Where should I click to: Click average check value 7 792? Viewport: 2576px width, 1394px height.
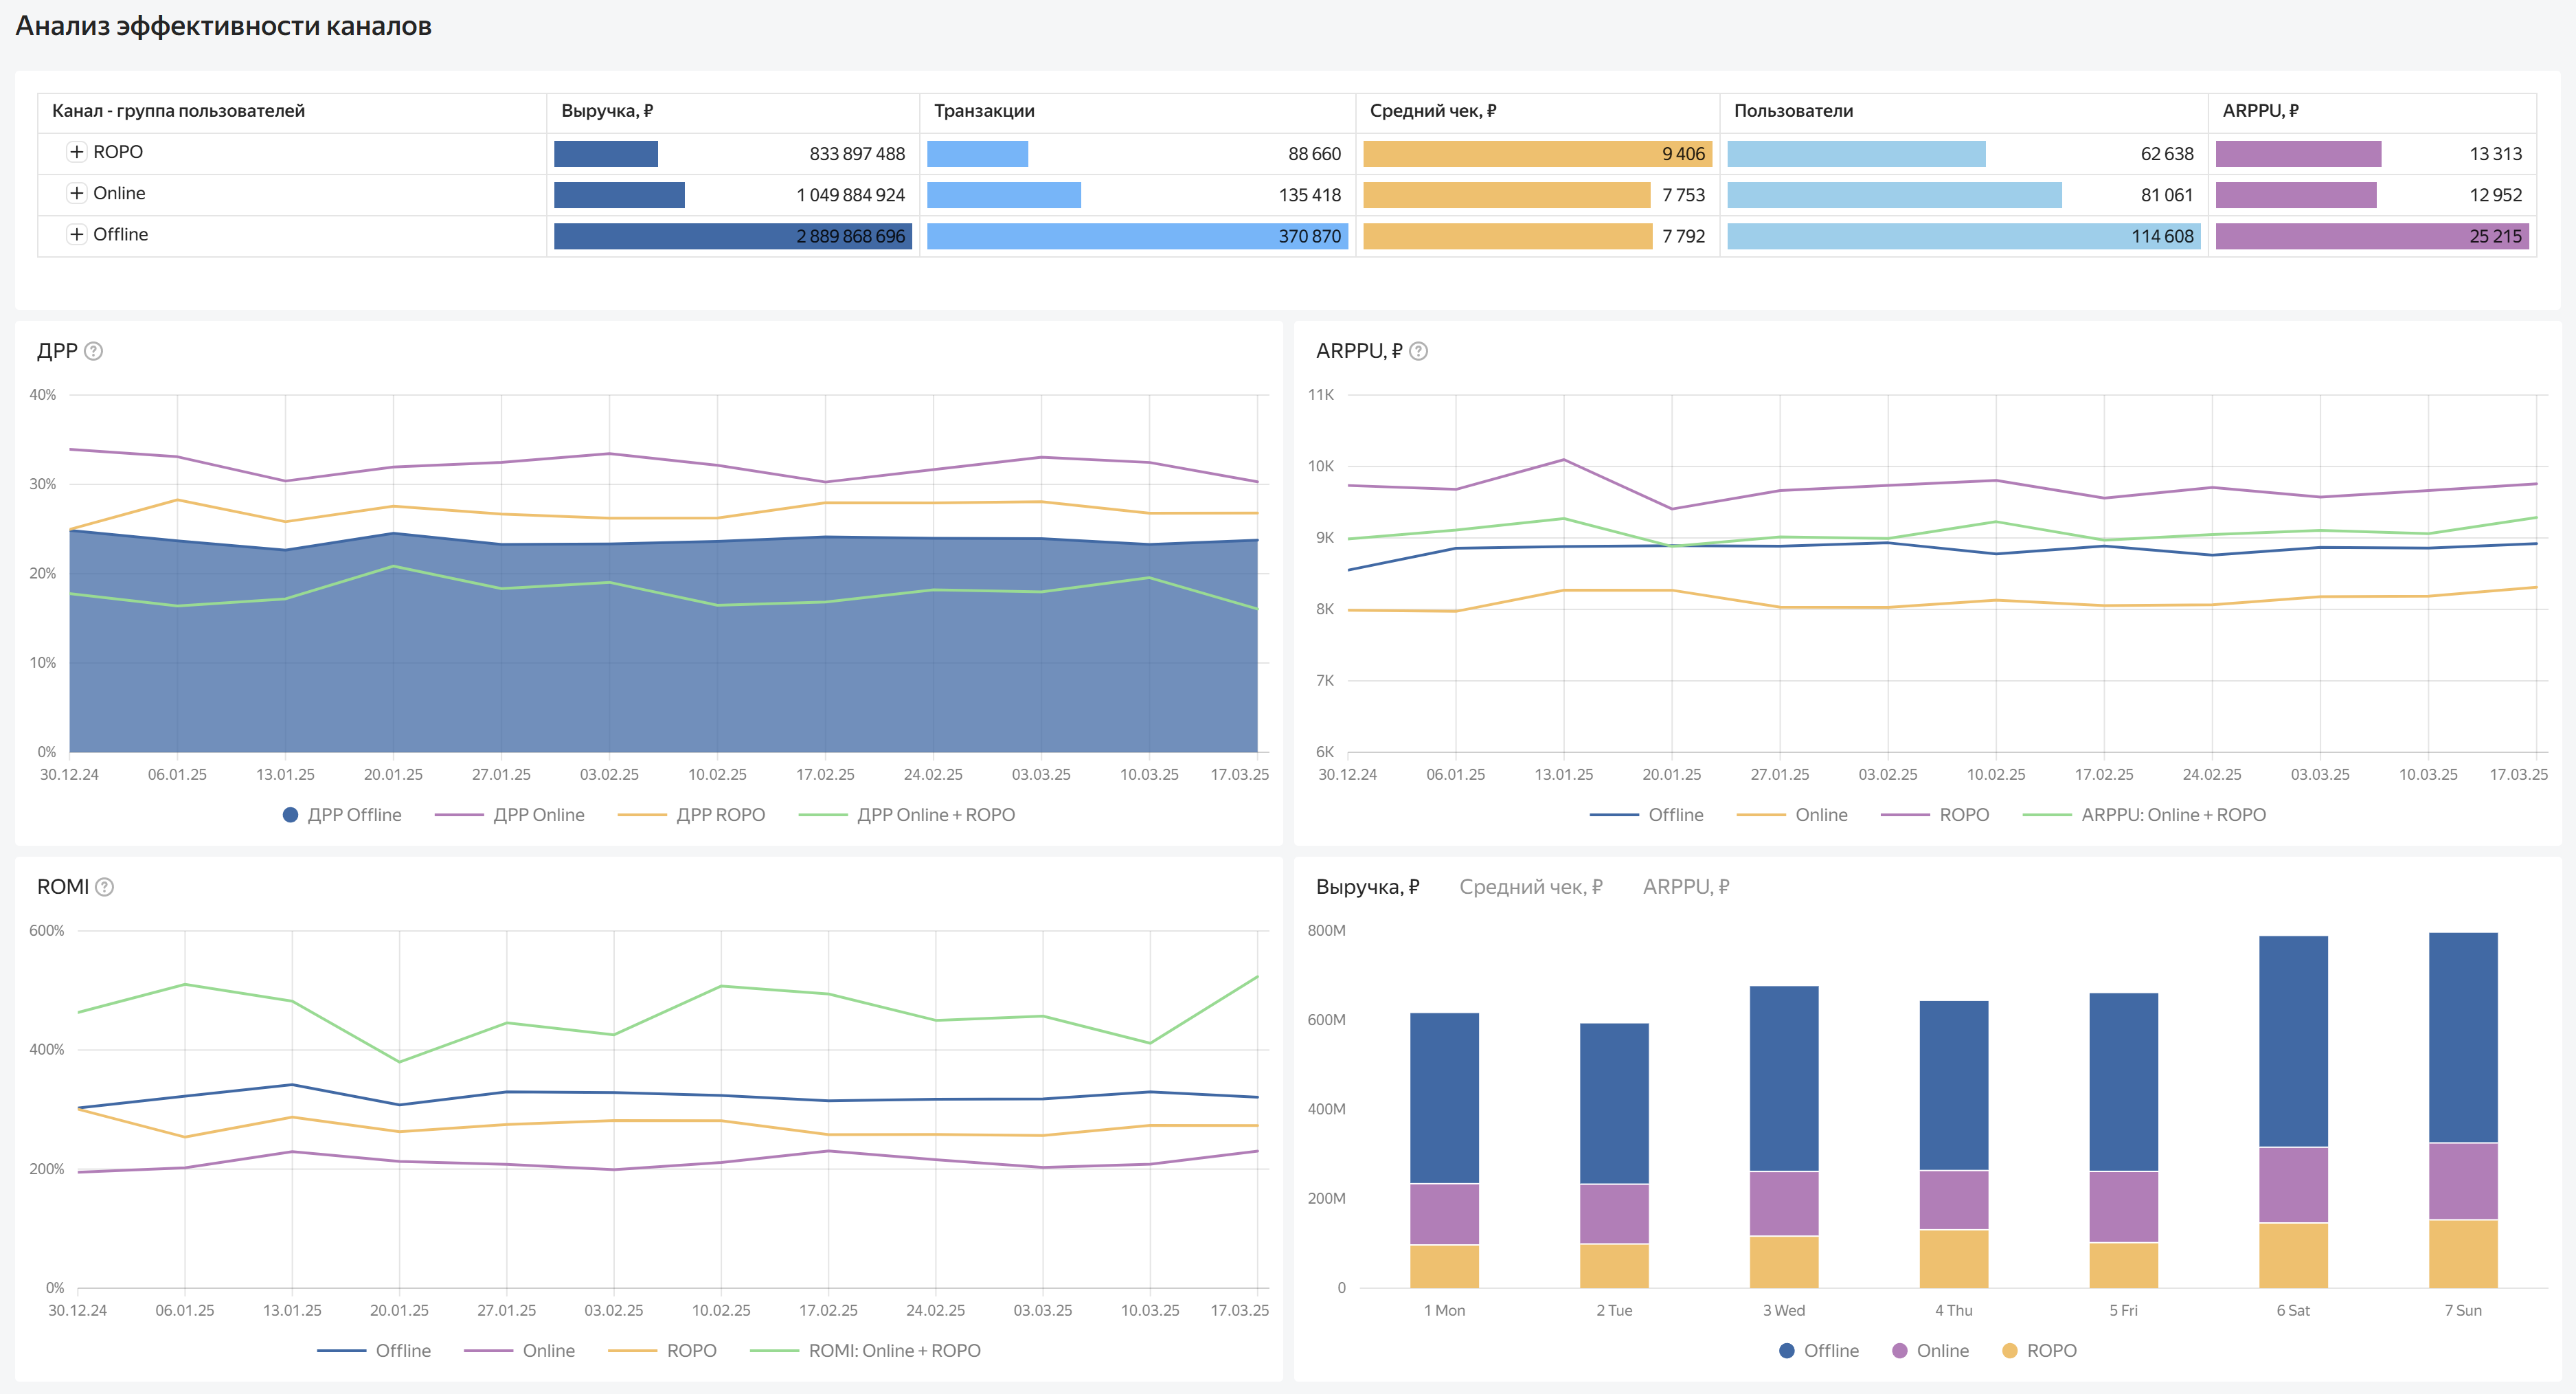[x=1683, y=236]
